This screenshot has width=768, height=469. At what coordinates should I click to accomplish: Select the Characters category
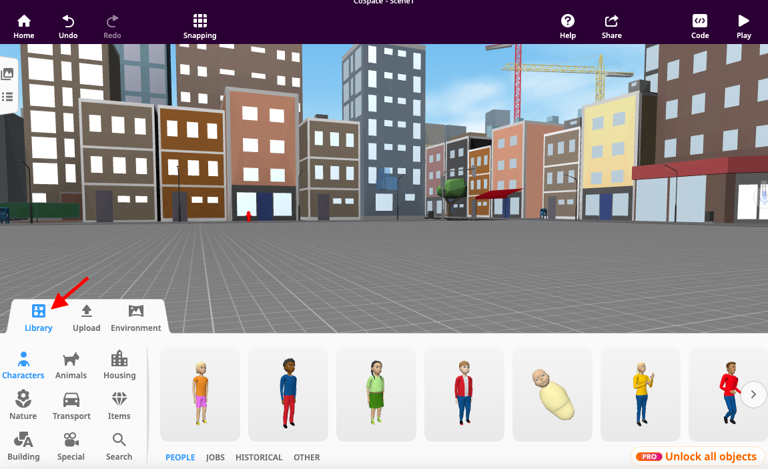tap(23, 364)
